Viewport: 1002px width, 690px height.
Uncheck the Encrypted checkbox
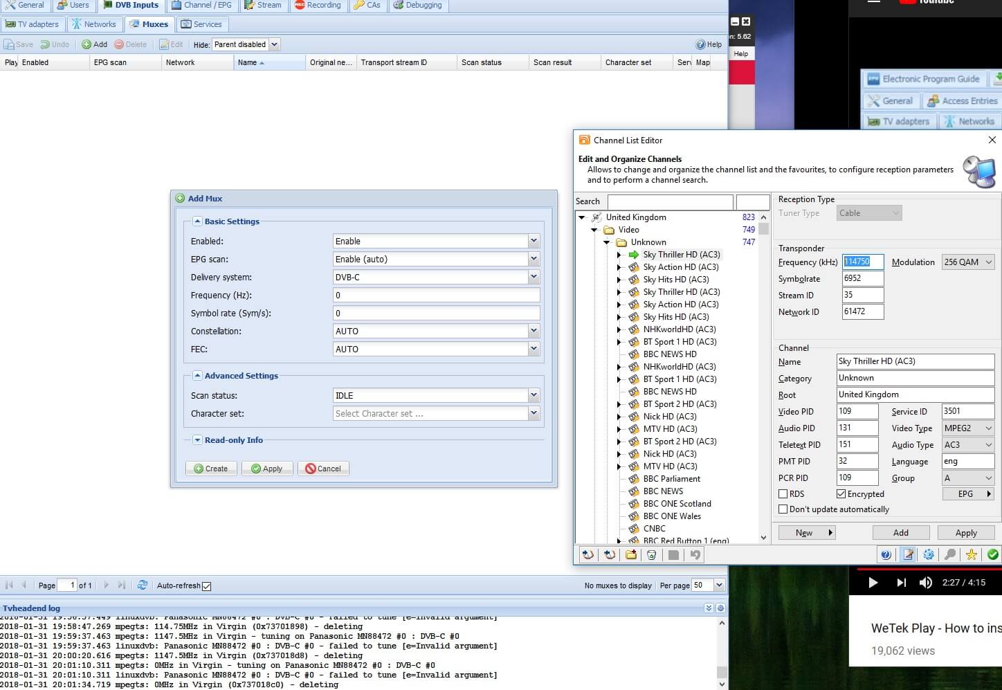(x=841, y=494)
